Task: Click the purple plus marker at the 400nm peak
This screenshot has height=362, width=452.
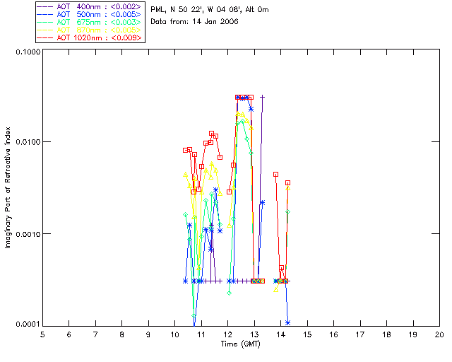Action: [x=262, y=98]
